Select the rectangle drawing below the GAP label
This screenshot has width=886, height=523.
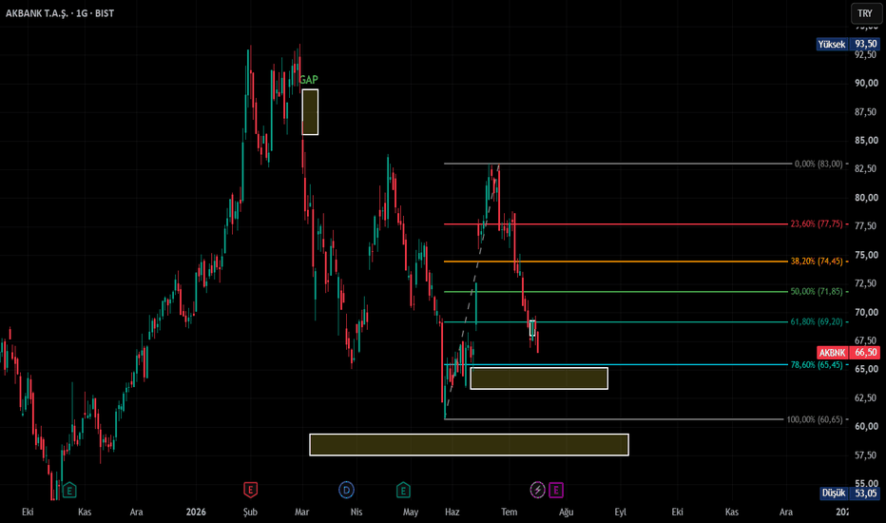[310, 112]
